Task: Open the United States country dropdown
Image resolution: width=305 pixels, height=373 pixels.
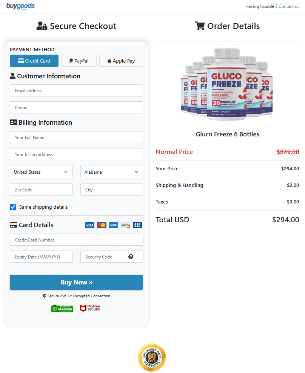Action: 41,172
